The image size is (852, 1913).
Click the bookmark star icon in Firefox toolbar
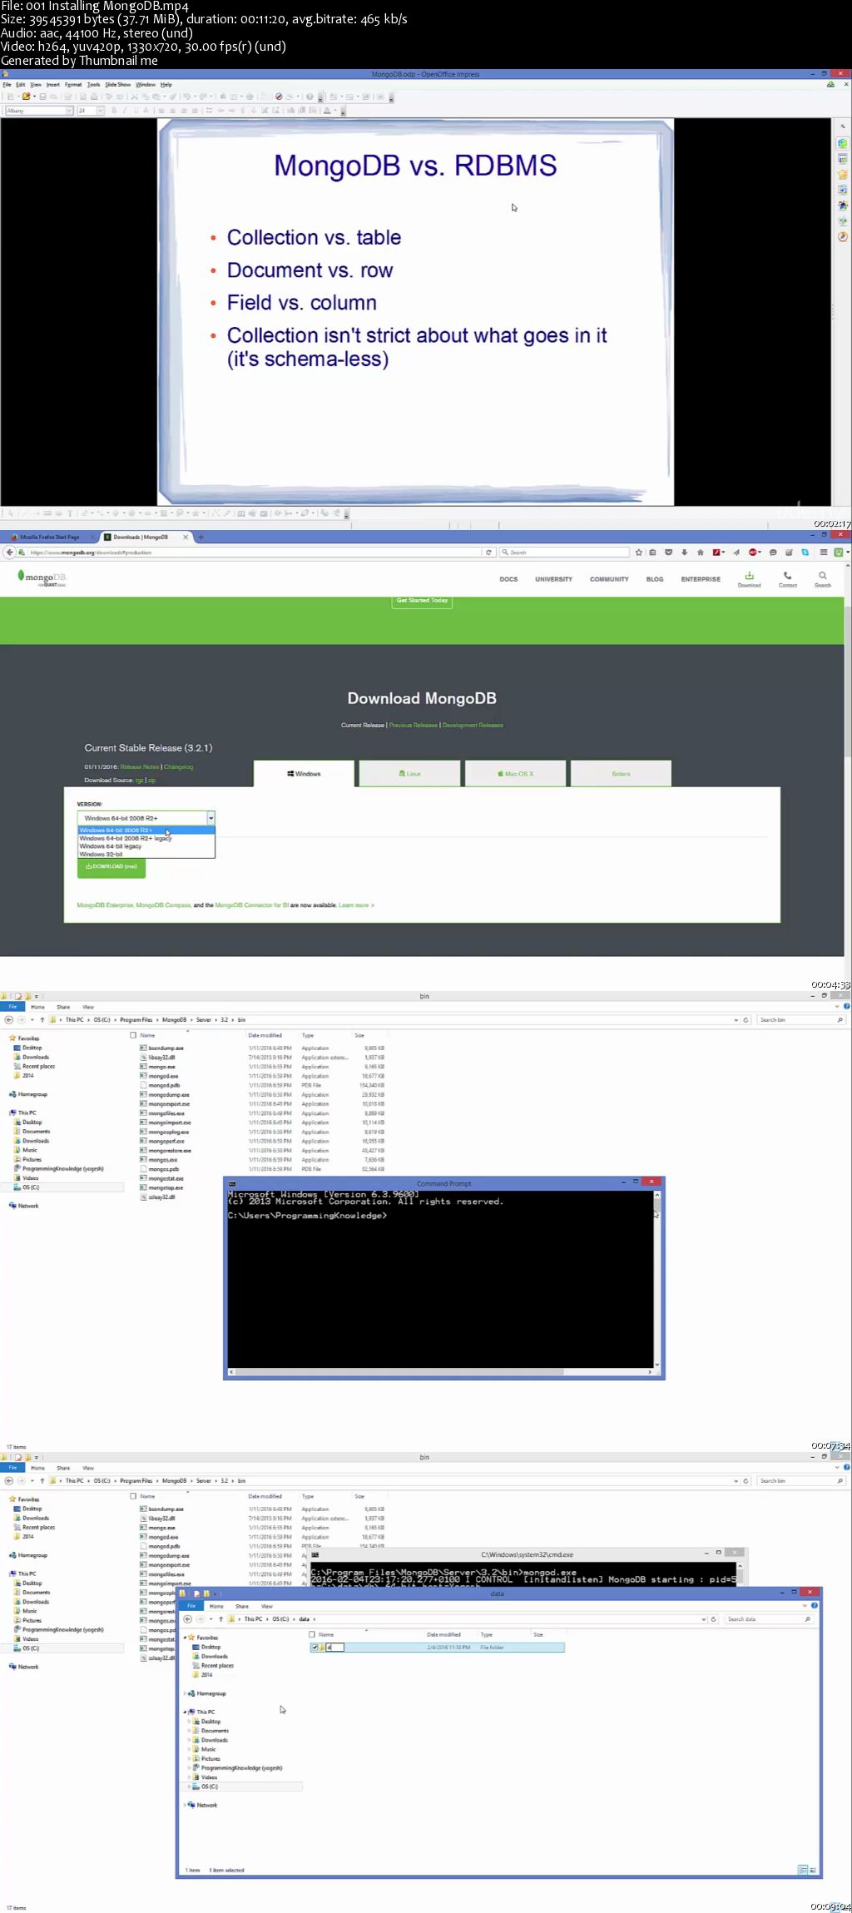click(638, 553)
